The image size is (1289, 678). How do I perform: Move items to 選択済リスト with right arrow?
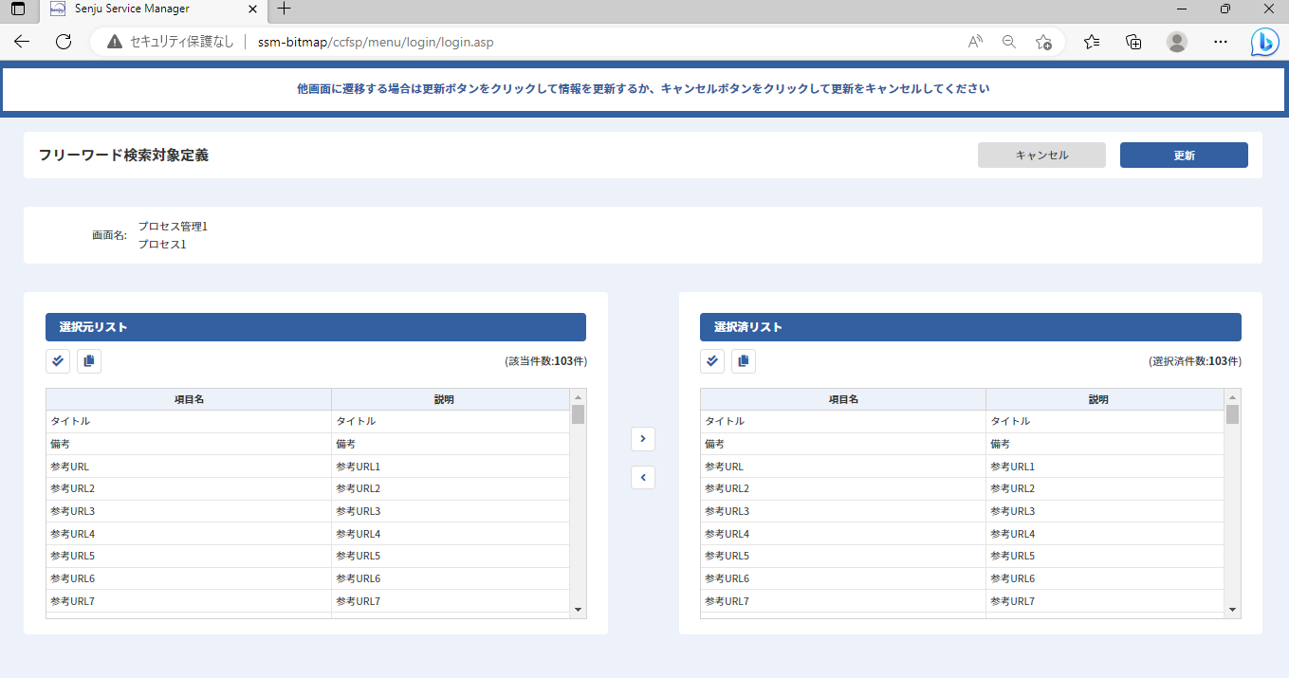(x=643, y=438)
